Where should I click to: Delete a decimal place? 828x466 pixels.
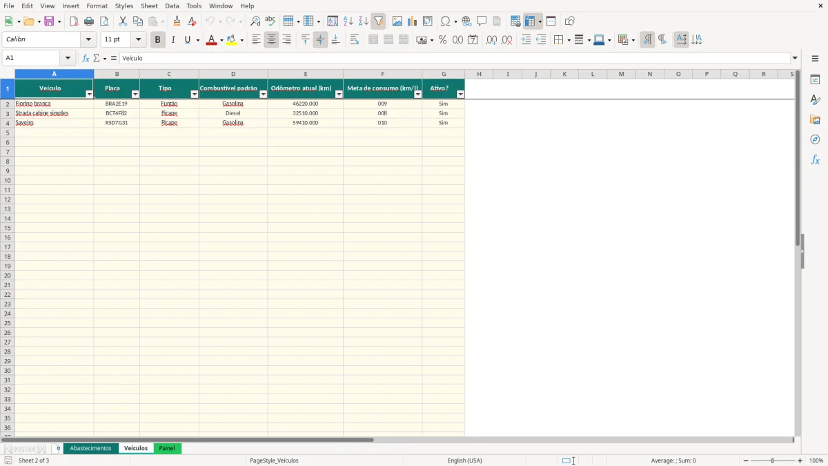point(506,40)
